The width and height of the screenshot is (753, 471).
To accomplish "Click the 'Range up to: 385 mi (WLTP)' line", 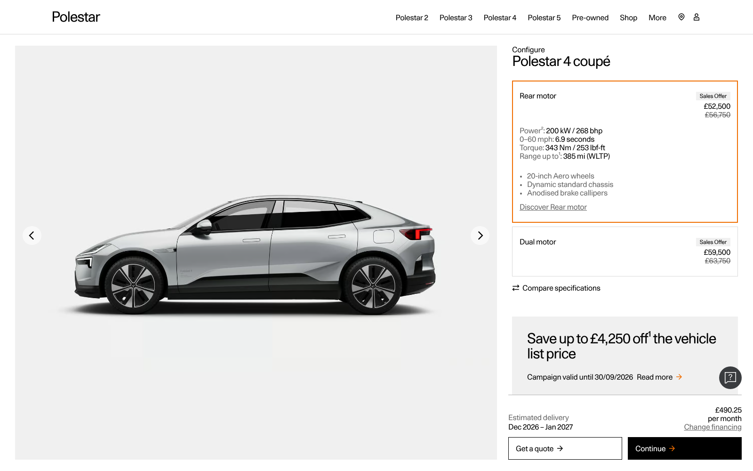I will pos(565,156).
